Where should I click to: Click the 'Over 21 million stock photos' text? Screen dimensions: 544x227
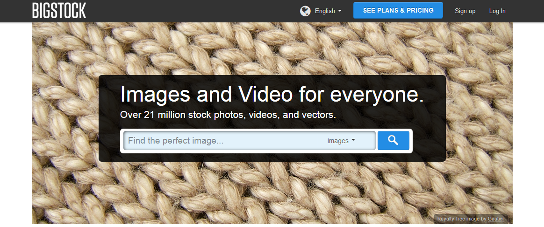point(228,115)
